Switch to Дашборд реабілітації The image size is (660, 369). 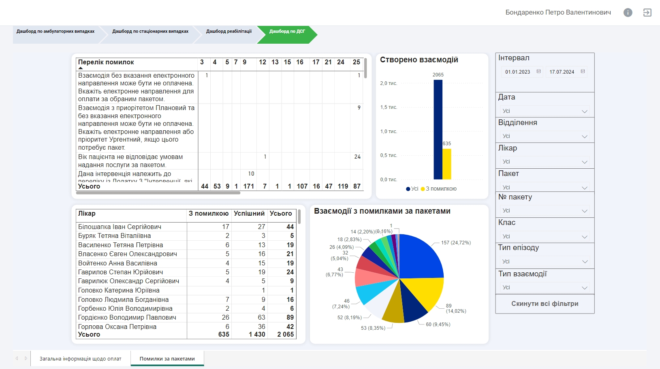pyautogui.click(x=229, y=31)
